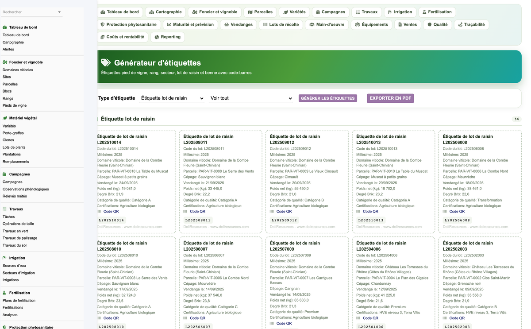Click the sidebar Foncier et vignoble tractor icon

[5, 62]
